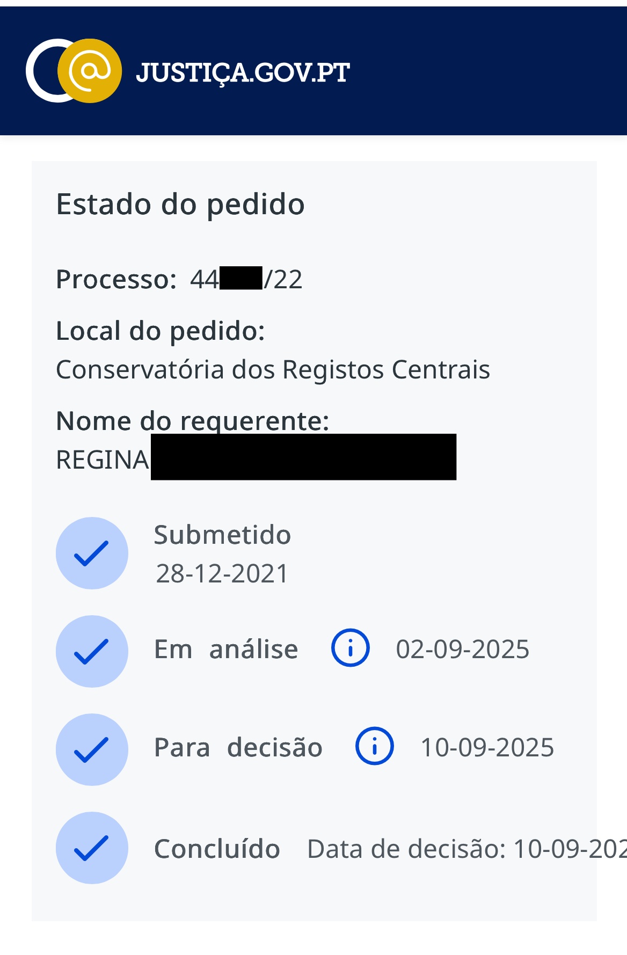Select the Para decisão date 10-09-2025

click(487, 748)
